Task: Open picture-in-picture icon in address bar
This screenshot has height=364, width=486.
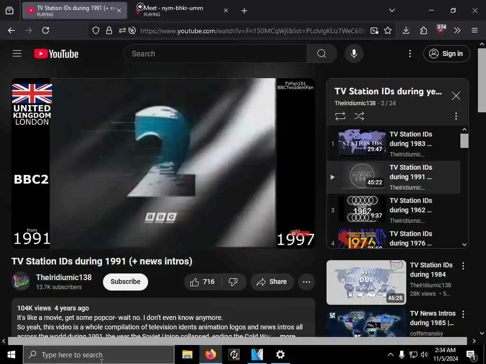Action: [374, 30]
